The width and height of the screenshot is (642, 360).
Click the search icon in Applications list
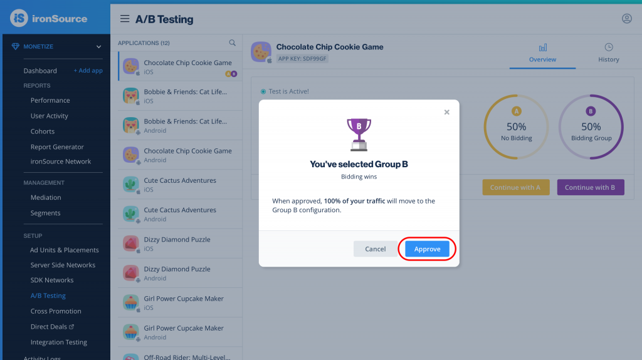click(x=232, y=43)
